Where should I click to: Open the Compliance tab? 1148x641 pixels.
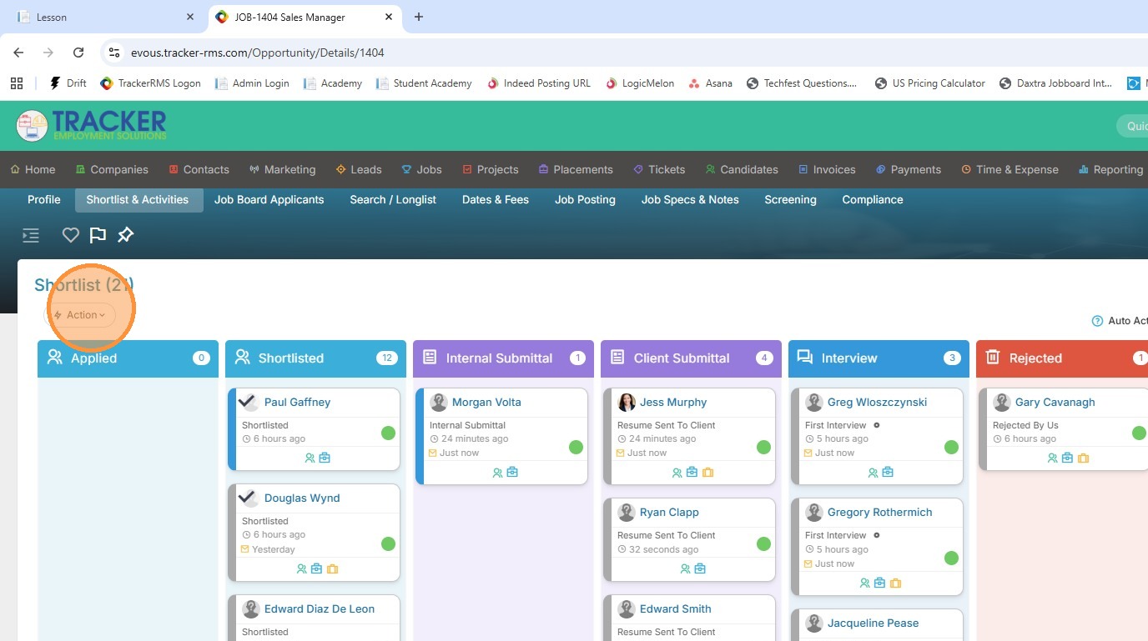873,200
